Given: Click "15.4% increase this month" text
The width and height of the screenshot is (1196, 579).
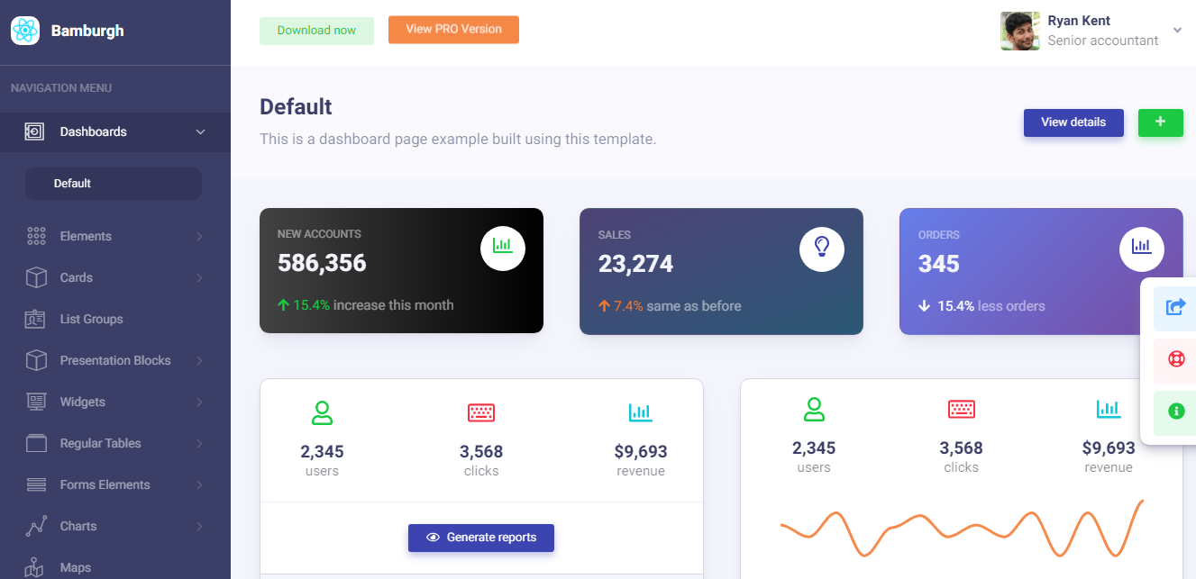Looking at the screenshot, I should [x=366, y=305].
